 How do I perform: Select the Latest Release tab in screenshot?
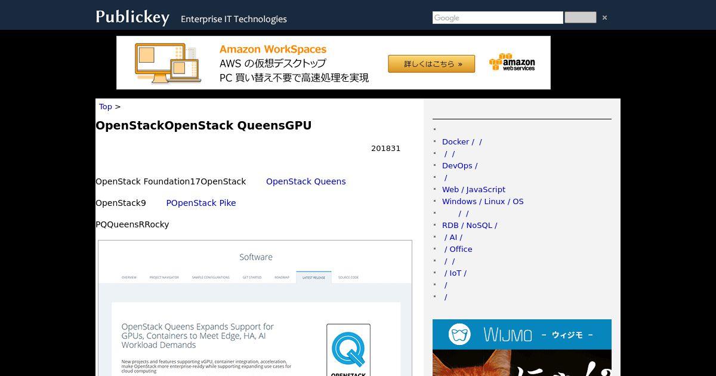[x=314, y=278]
